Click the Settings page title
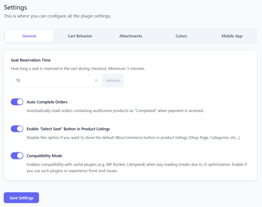This screenshot has width=262, height=207. click(x=15, y=7)
